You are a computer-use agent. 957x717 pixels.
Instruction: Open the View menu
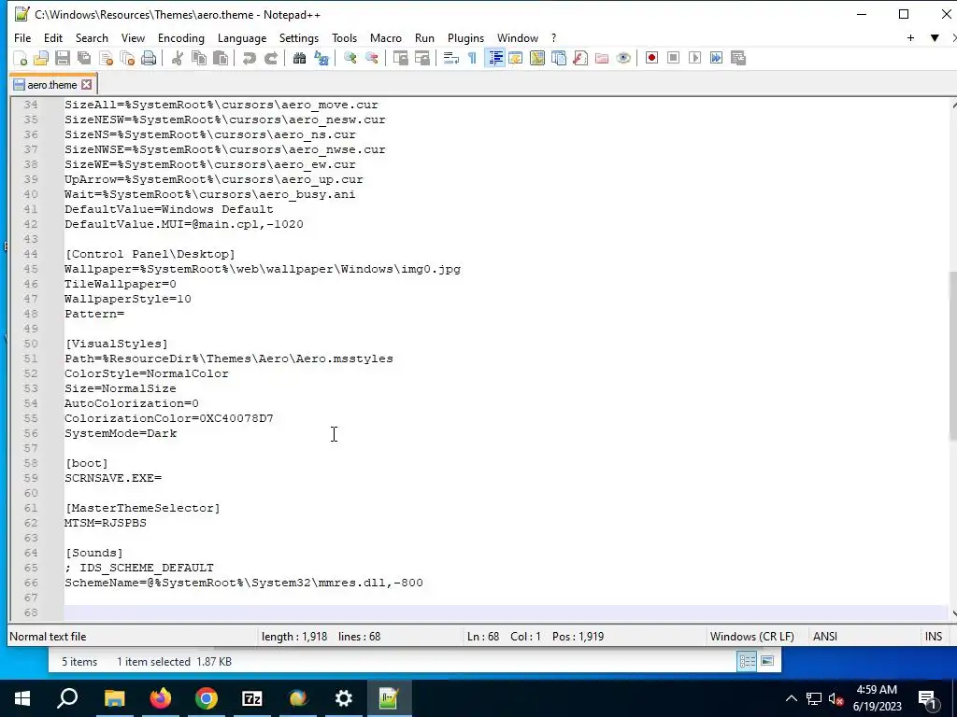point(133,37)
